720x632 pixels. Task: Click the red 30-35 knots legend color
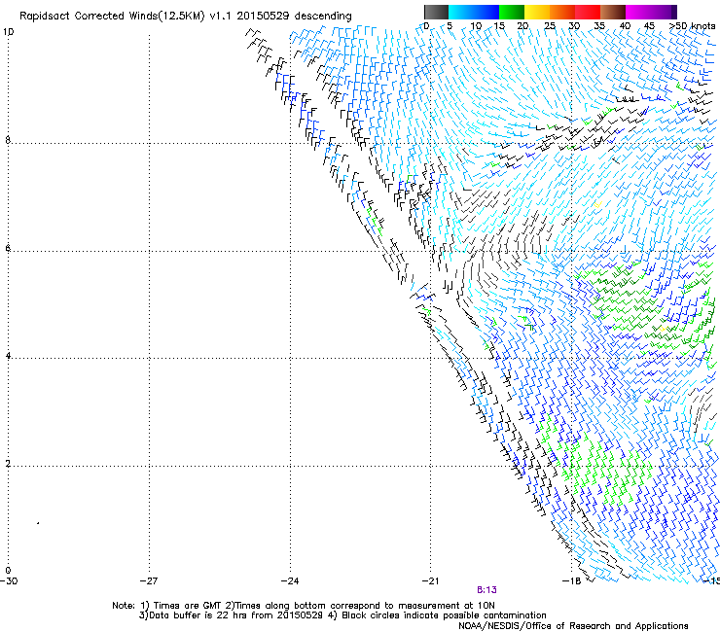tap(588, 12)
